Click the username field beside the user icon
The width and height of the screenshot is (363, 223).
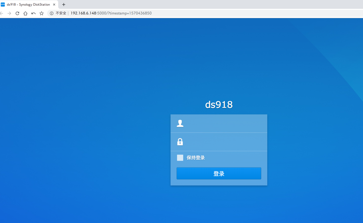[219, 123]
